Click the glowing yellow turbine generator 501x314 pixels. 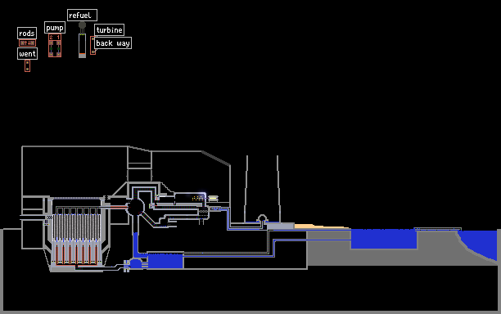(213, 199)
